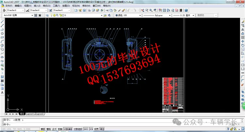Open the Properties palette icon

(160, 10)
